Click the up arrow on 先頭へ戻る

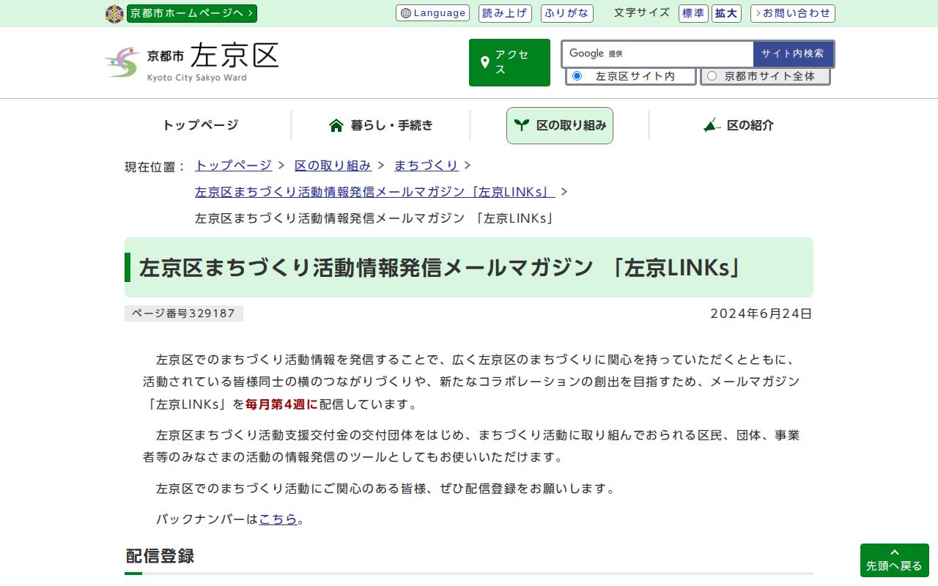pyautogui.click(x=895, y=552)
